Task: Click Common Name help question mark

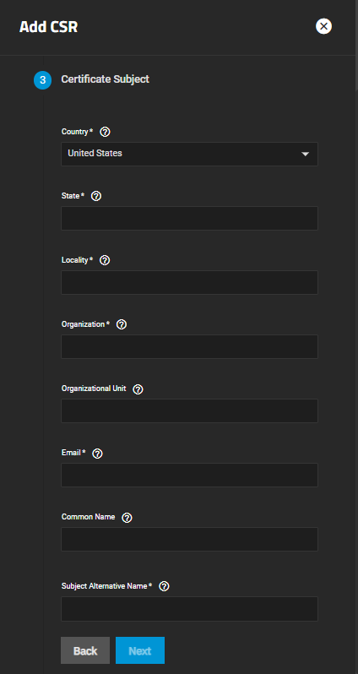Action: [127, 518]
